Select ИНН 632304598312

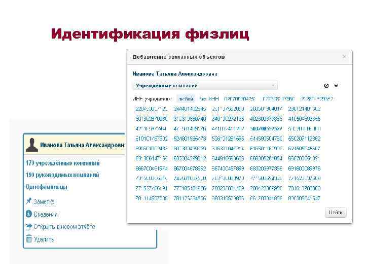pyautogui.click(x=190, y=158)
